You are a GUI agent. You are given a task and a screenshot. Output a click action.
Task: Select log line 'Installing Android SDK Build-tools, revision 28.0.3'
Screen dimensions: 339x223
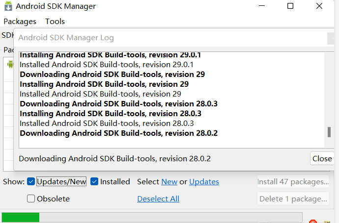[111, 114]
